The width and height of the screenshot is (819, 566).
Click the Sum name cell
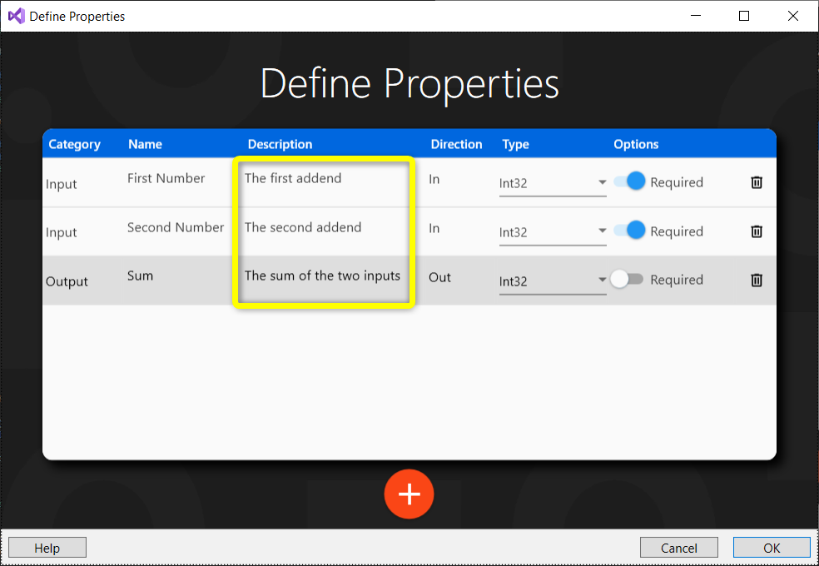pyautogui.click(x=140, y=275)
